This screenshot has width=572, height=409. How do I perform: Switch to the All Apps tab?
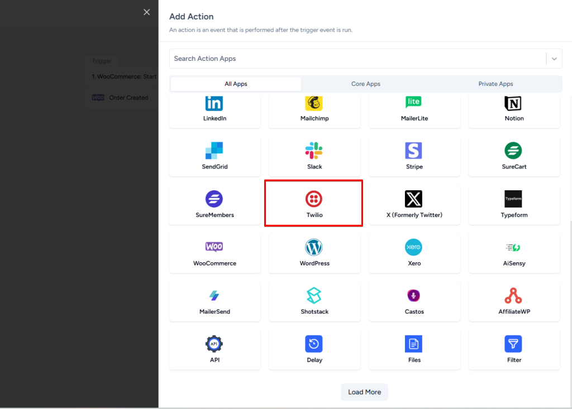point(236,84)
